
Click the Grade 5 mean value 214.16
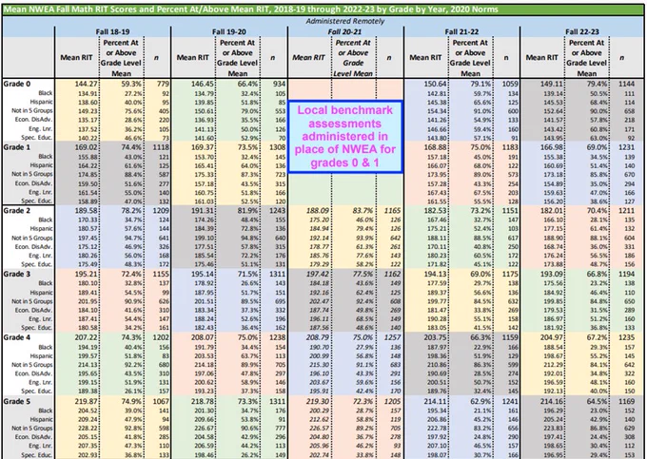tap(551, 401)
